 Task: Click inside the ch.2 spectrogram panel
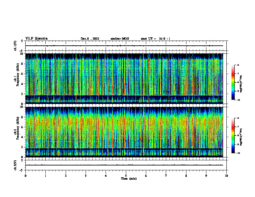(x=124, y=132)
